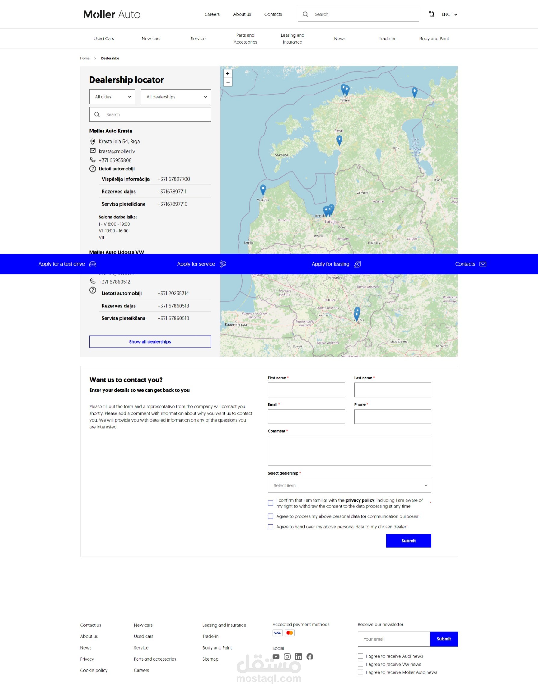The width and height of the screenshot is (538, 698).
Task: Click the envelope icon next to krasta@moller.lv
Action: (93, 151)
